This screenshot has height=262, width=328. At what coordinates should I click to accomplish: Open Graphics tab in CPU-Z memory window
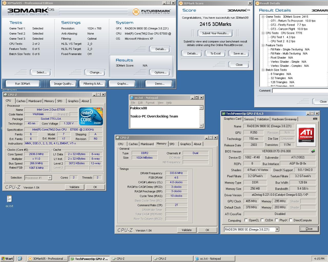pyautogui.click(x=185, y=144)
